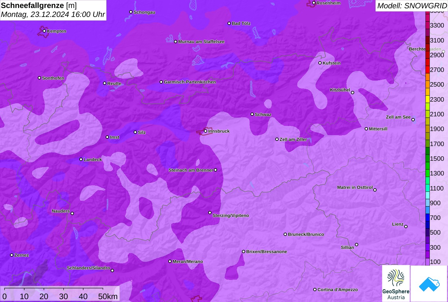Screen dimensions: 448x302
Task: Select the Bad Tölz marker
Action: pos(229,23)
